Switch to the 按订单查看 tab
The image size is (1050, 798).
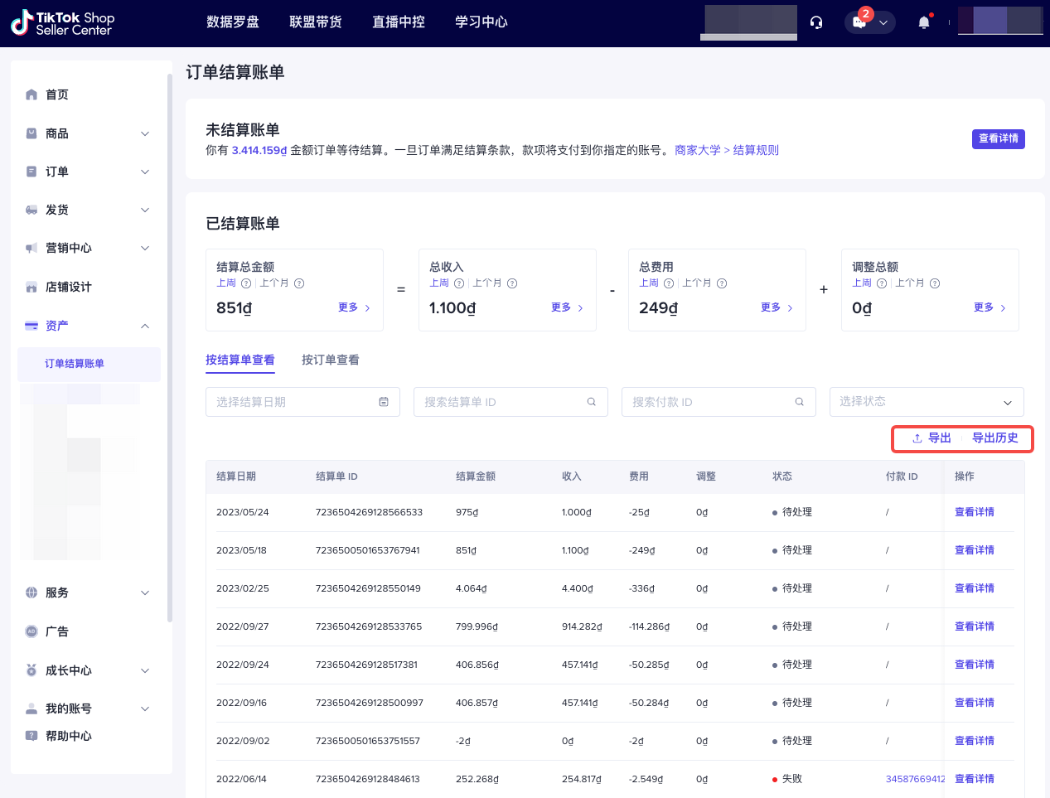(x=330, y=360)
